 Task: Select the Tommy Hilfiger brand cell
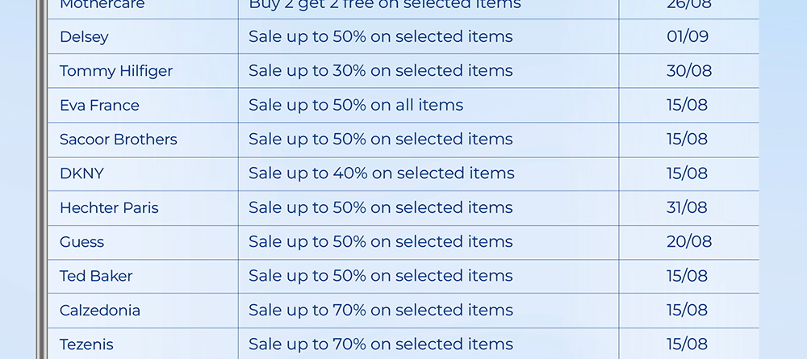coord(116,71)
